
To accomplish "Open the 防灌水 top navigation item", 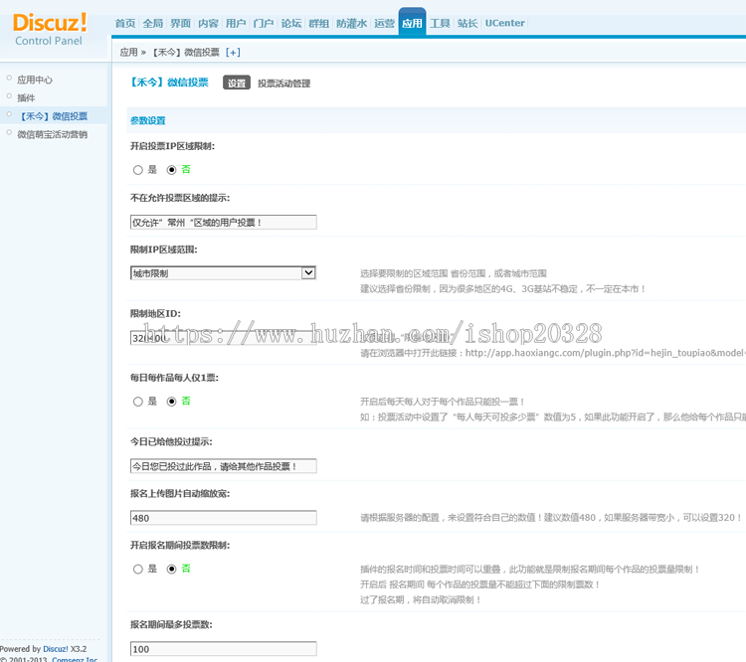I will pos(351,23).
